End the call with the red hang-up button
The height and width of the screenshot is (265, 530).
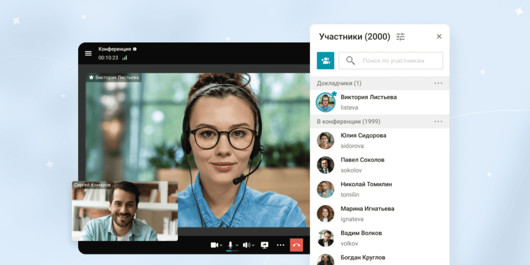297,245
